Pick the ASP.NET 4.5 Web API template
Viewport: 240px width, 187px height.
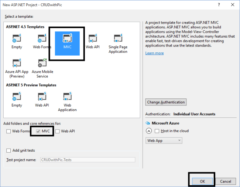(x=93, y=41)
